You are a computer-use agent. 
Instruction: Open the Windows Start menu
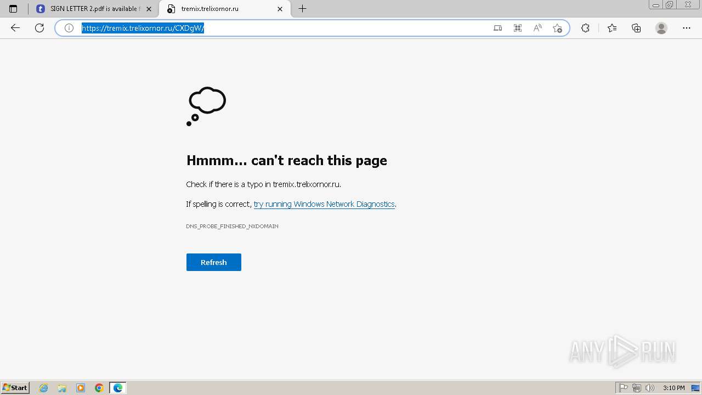click(x=15, y=388)
